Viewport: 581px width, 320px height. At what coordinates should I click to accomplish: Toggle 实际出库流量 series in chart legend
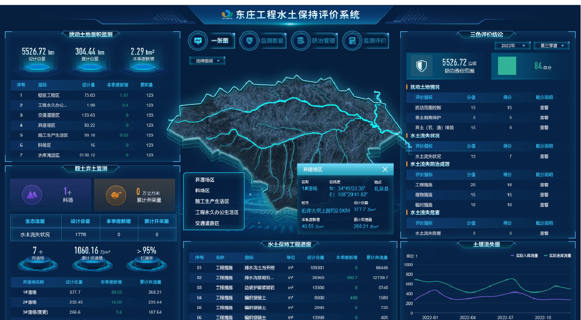tap(557, 256)
